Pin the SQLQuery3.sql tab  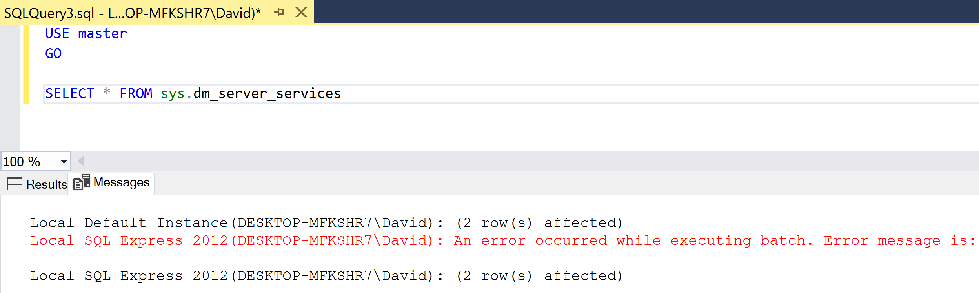click(x=279, y=13)
